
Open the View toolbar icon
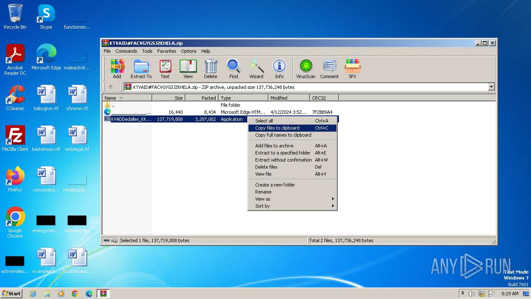click(x=188, y=69)
